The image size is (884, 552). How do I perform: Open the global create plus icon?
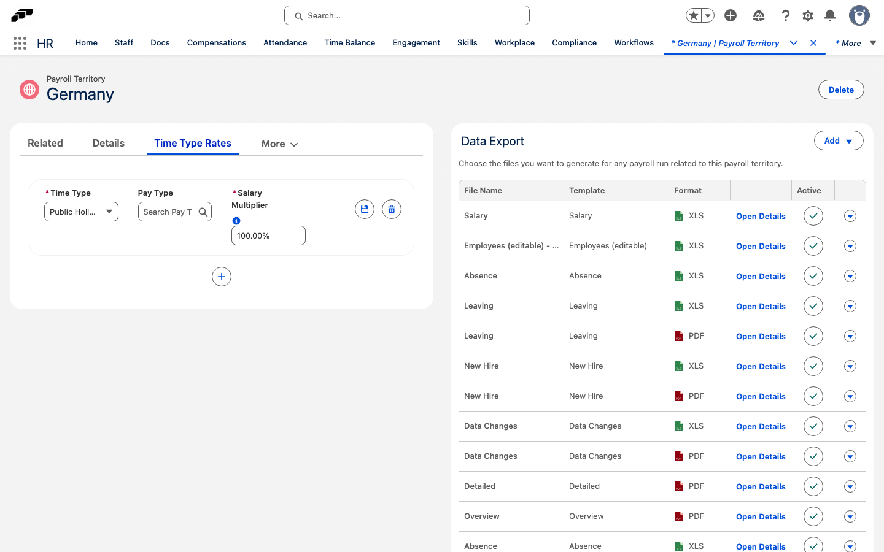(x=731, y=15)
